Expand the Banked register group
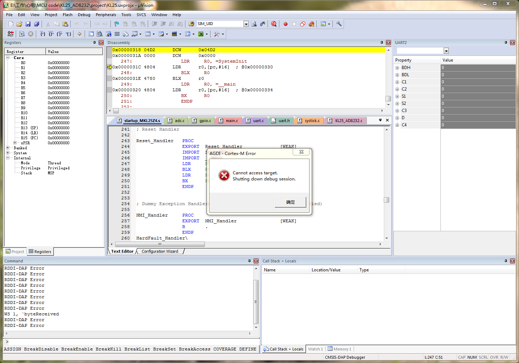Screen dimensions: 519x363 (x=8, y=148)
